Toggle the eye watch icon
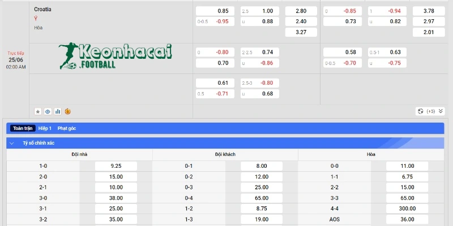 (48, 111)
